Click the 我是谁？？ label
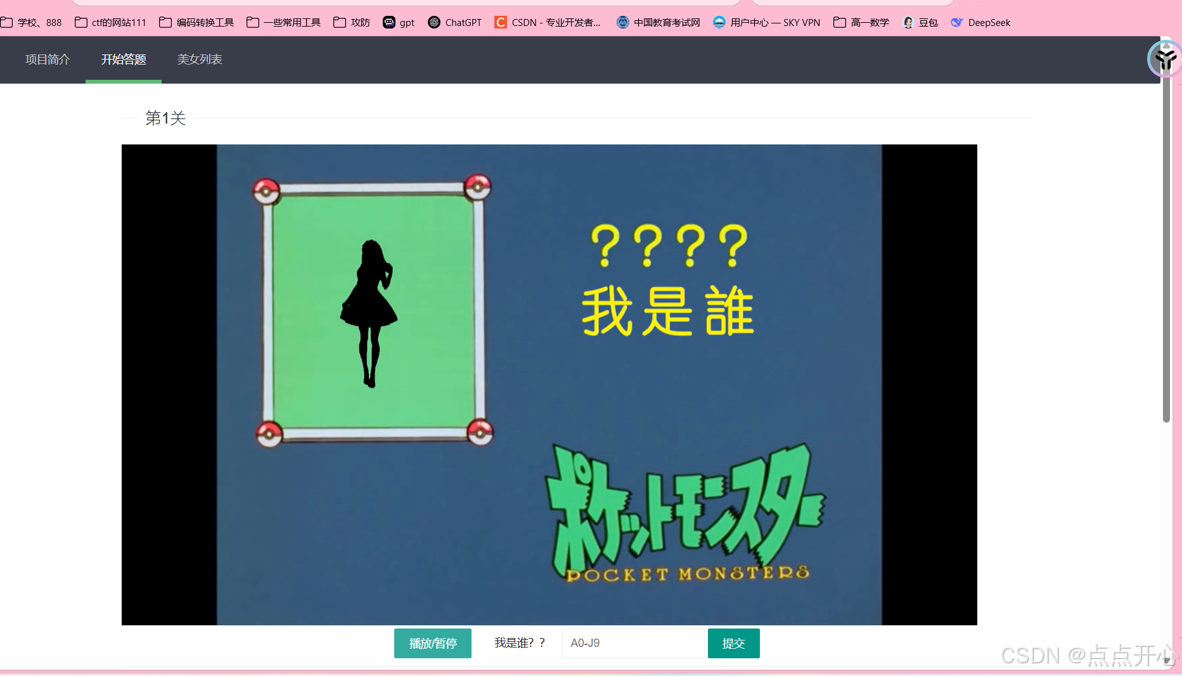The height and width of the screenshot is (676, 1182). [520, 643]
